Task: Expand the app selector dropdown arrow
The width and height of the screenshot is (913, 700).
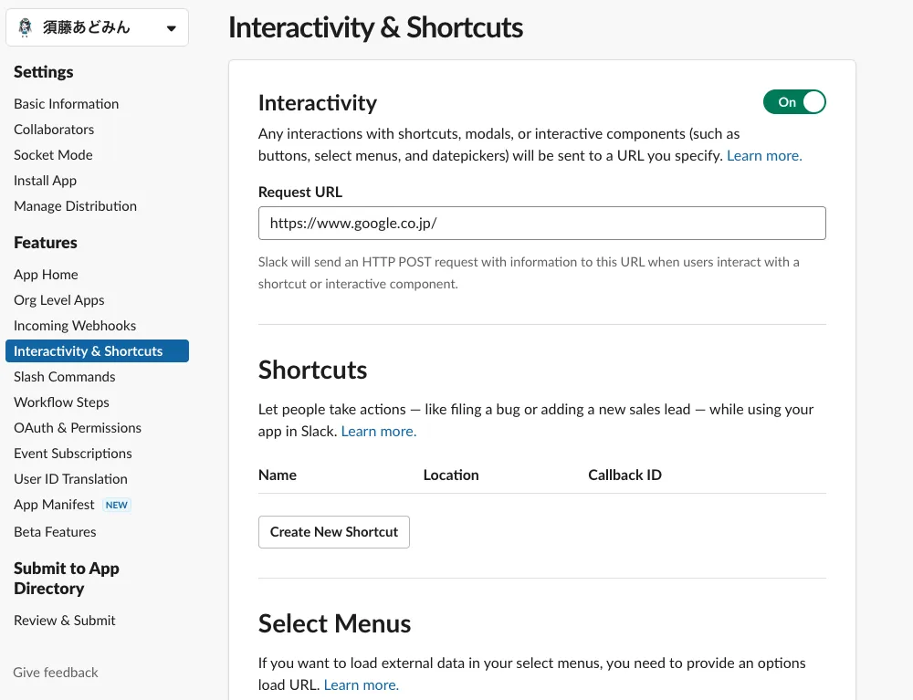Action: pos(172,28)
